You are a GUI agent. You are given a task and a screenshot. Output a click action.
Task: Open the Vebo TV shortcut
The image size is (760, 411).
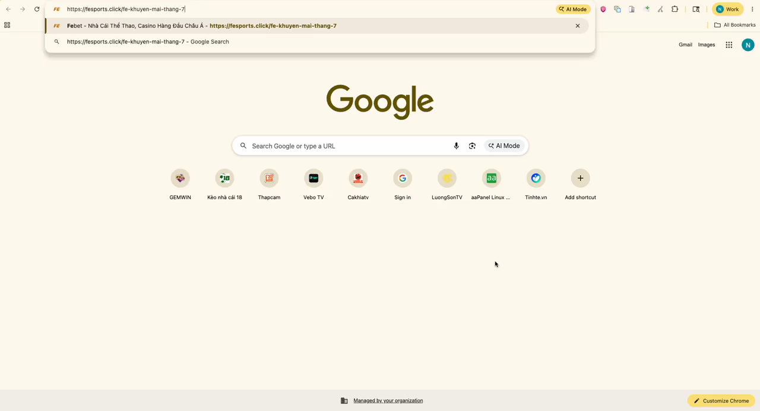point(313,185)
